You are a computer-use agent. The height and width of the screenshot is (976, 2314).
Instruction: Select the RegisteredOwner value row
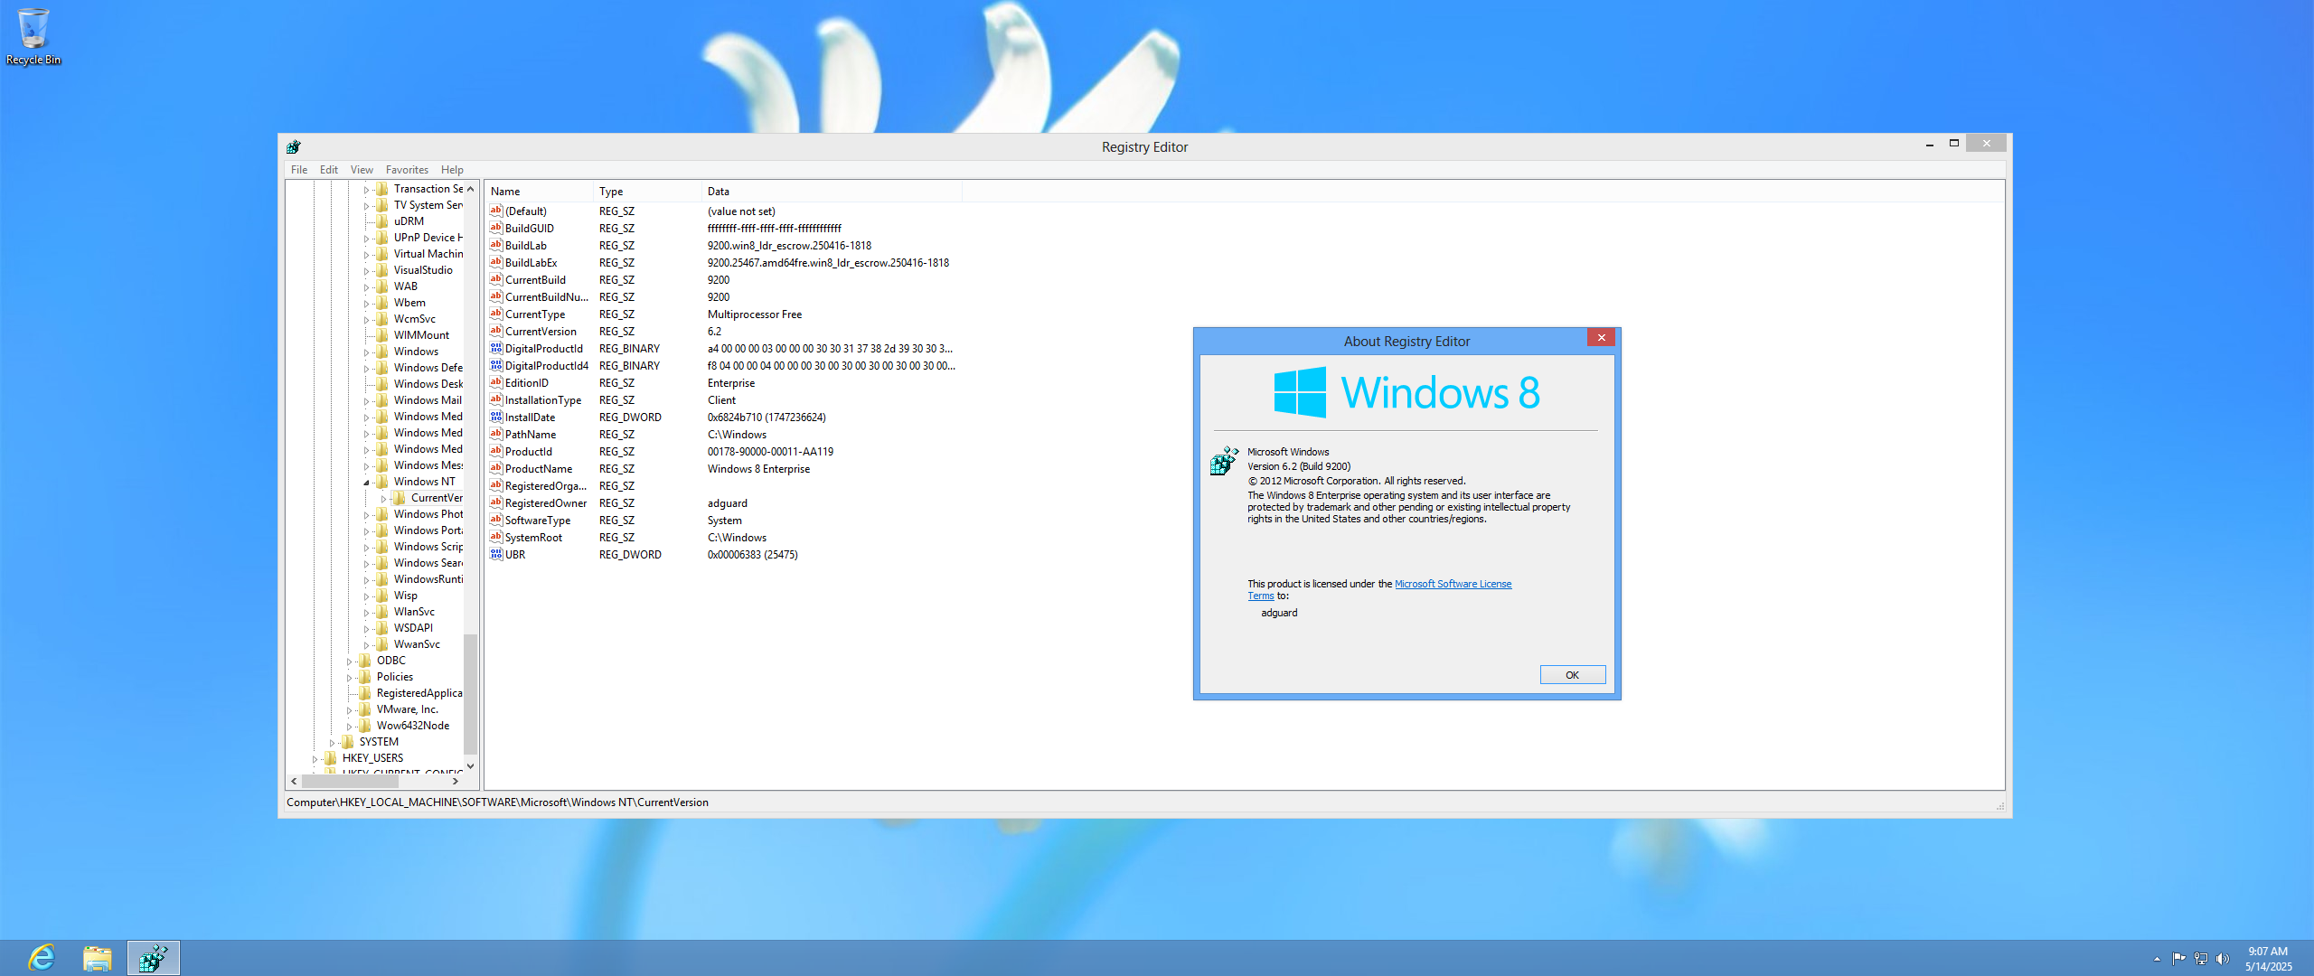723,502
